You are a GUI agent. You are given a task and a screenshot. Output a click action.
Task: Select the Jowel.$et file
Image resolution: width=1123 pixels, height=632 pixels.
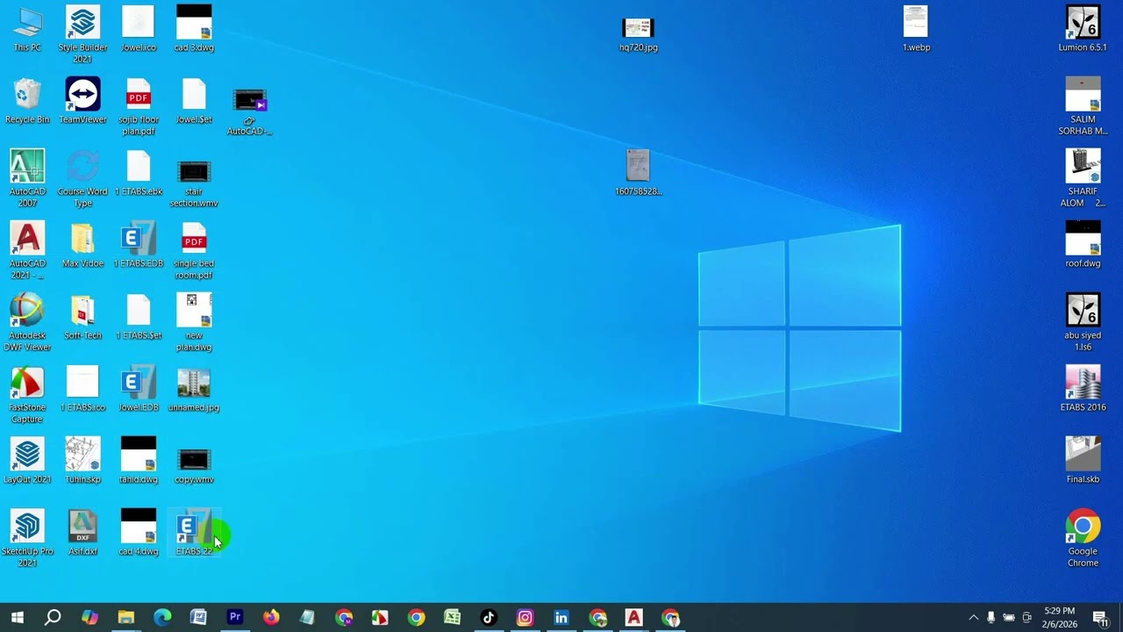coord(194,101)
